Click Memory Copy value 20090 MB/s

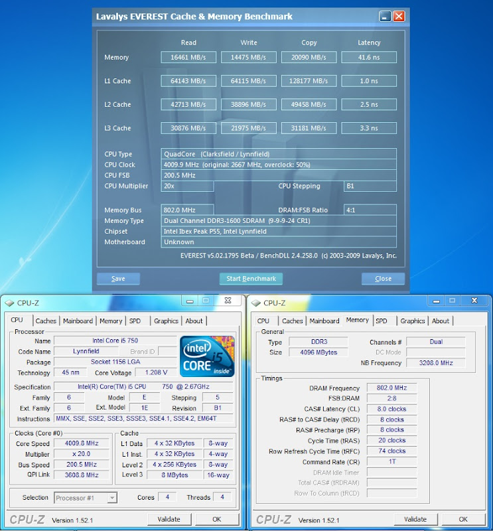[309, 57]
